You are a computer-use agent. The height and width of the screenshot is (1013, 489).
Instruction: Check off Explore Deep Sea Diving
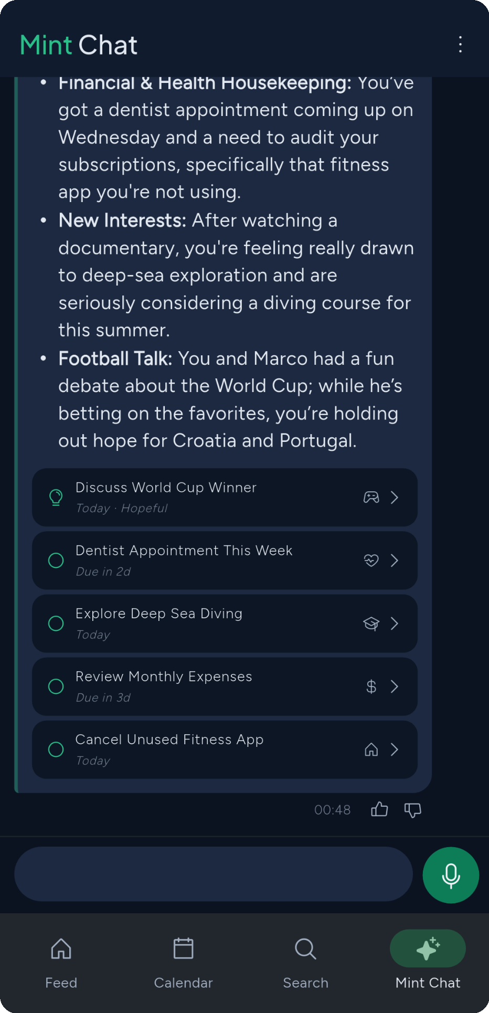pos(56,623)
